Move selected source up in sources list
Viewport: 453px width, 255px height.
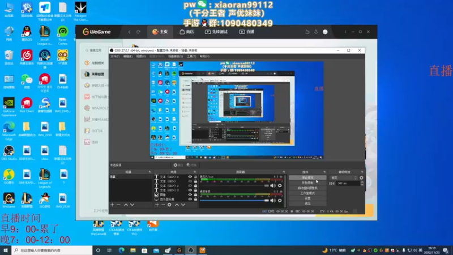pos(177,205)
